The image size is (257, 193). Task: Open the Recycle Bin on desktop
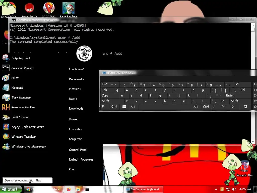tap(244, 169)
